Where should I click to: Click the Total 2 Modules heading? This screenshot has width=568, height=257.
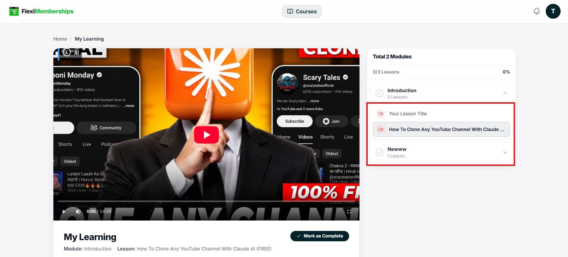(x=392, y=57)
